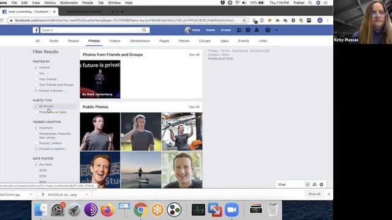Switch to the Videos search tab

(115, 41)
